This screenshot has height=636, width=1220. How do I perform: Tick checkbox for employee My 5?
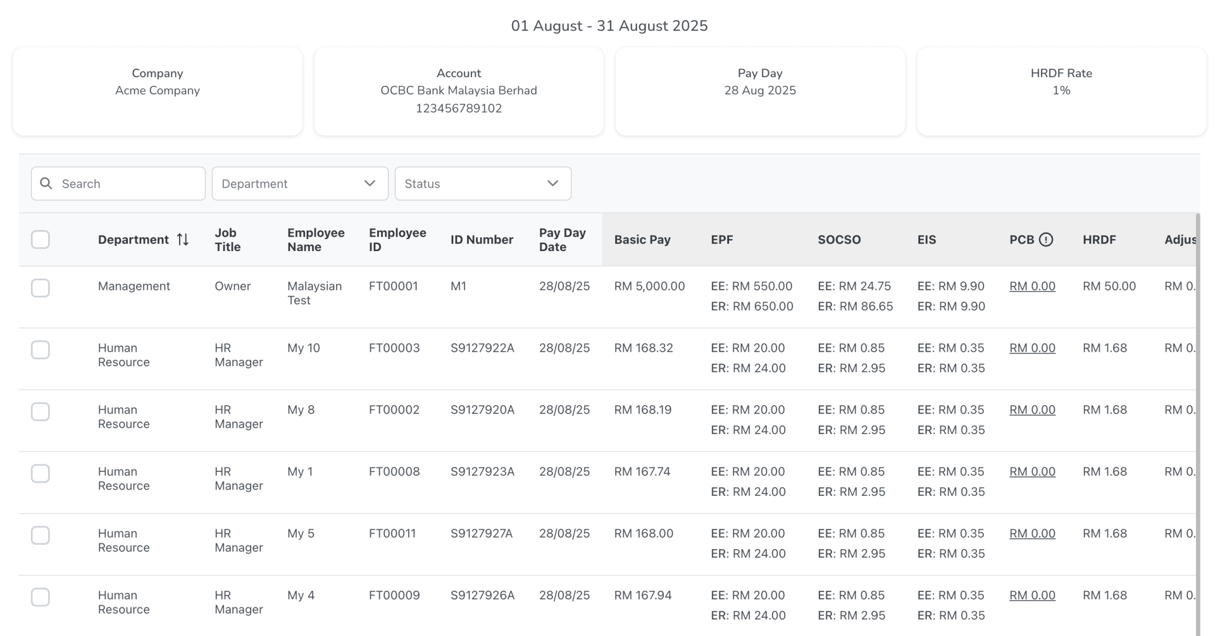[41, 535]
